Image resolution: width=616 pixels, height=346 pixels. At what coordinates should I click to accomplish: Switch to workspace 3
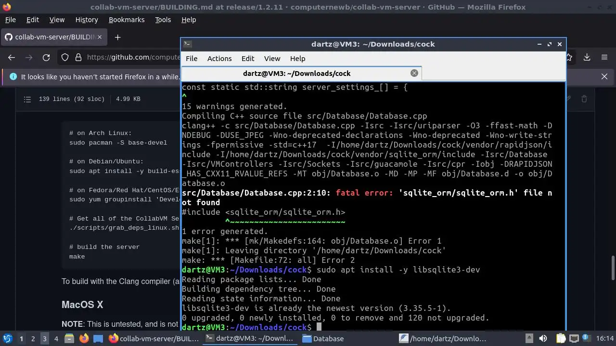44,338
